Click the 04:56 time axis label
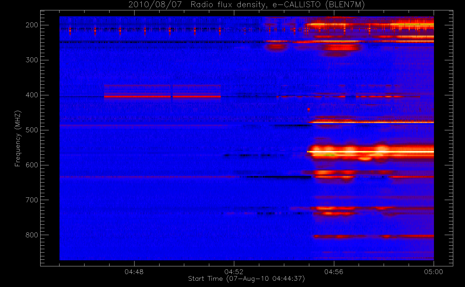465x287 pixels. 334,272
